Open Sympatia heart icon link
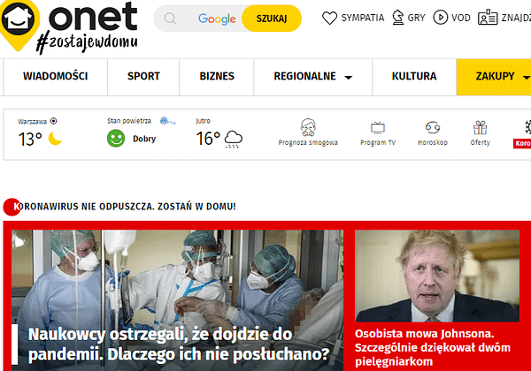 (329, 18)
